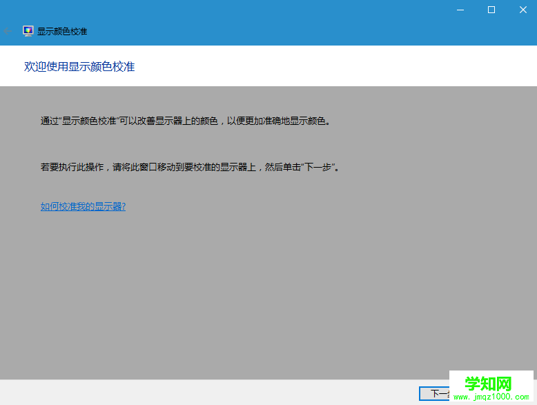Click the 欢迎使用显示颜色校准 heading

click(79, 66)
